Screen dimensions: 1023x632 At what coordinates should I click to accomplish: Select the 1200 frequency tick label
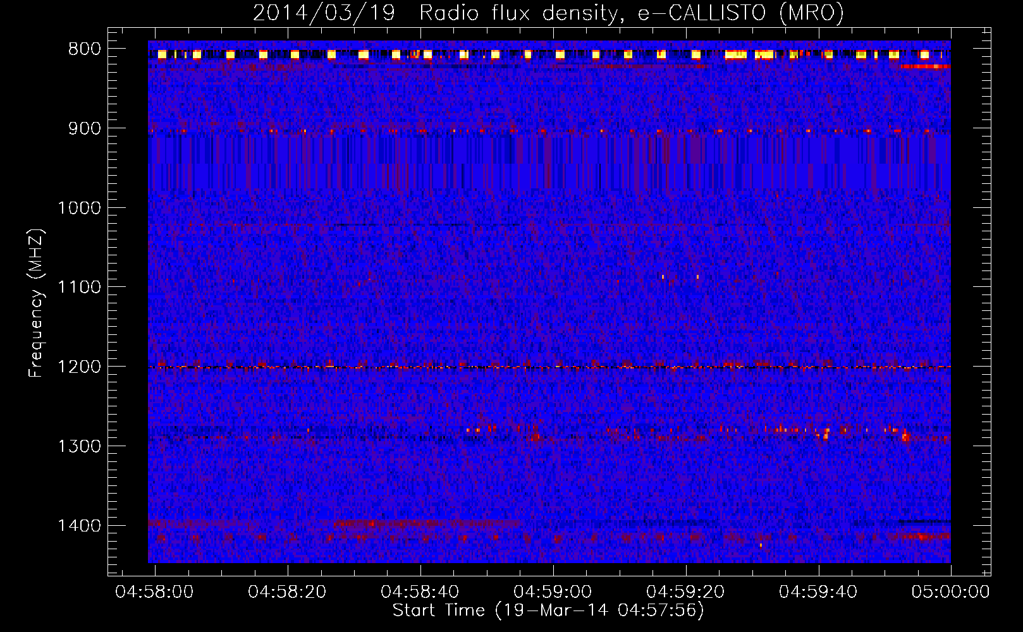pyautogui.click(x=79, y=367)
